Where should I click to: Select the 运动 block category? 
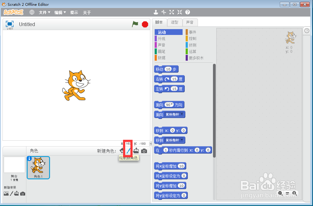click(169, 32)
